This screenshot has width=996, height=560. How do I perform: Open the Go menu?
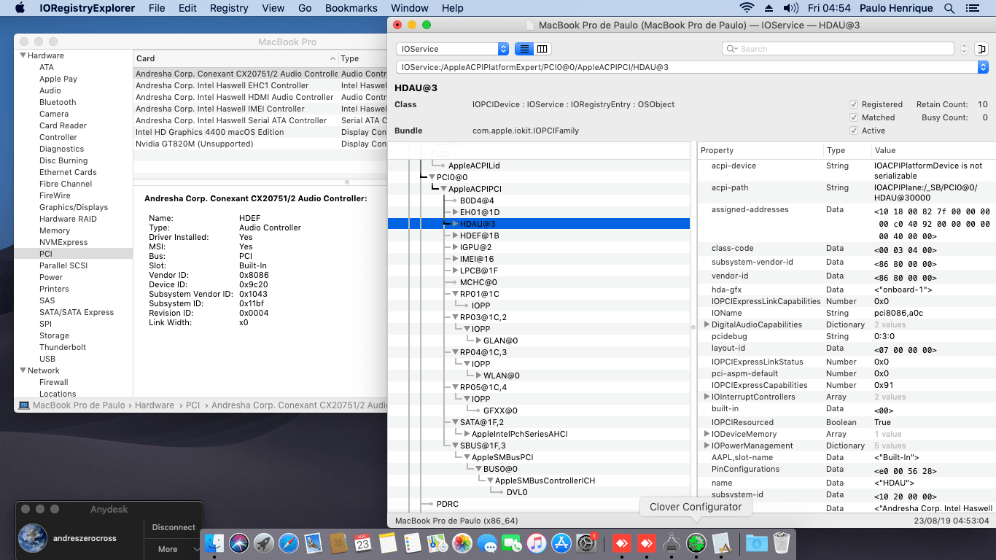tap(305, 8)
